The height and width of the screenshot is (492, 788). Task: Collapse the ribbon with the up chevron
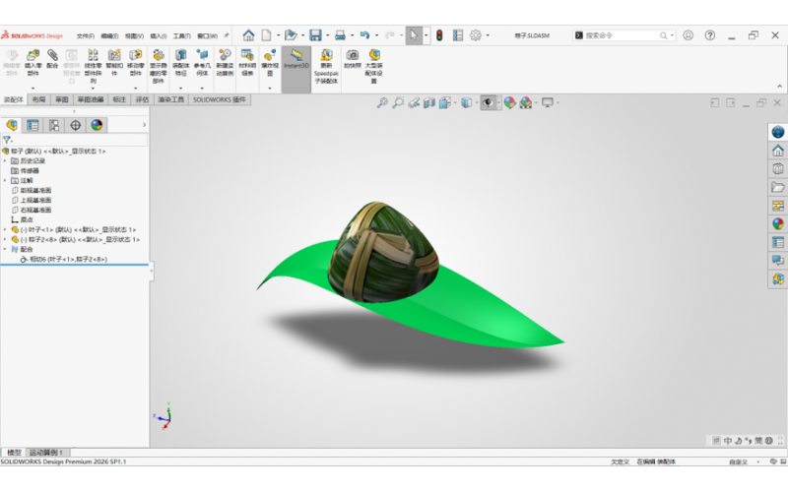tap(779, 87)
